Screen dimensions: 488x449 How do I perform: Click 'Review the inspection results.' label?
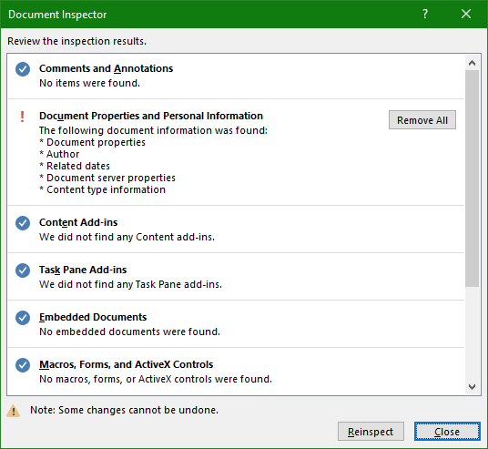[x=76, y=41]
